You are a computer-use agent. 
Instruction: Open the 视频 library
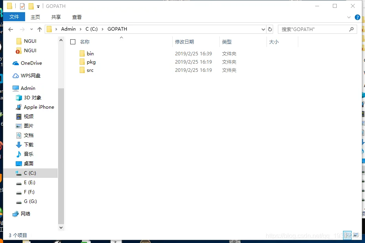24,116
